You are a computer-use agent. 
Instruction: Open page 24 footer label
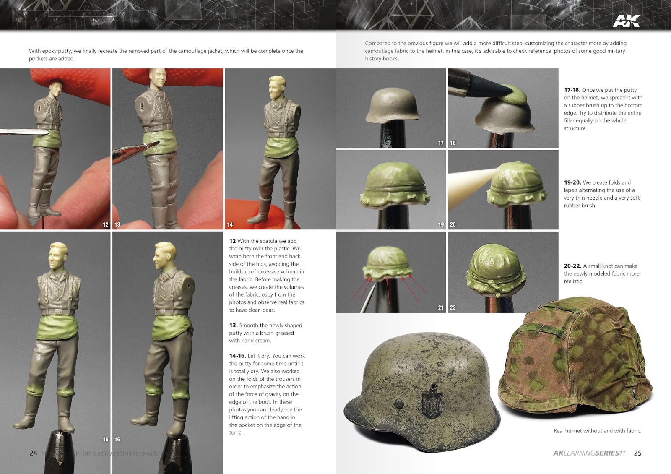(34, 453)
